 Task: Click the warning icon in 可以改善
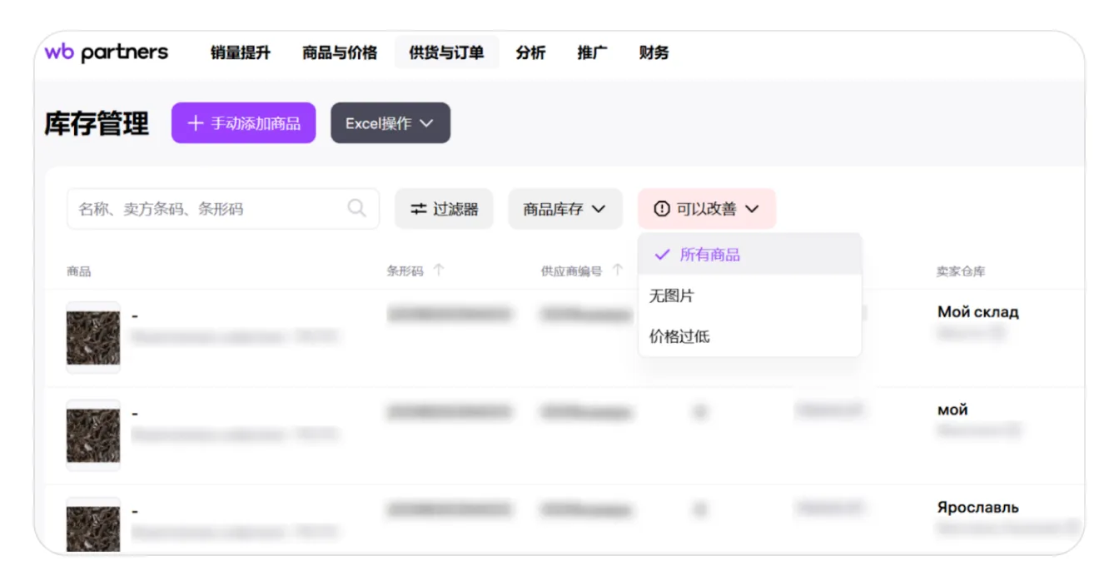click(662, 209)
